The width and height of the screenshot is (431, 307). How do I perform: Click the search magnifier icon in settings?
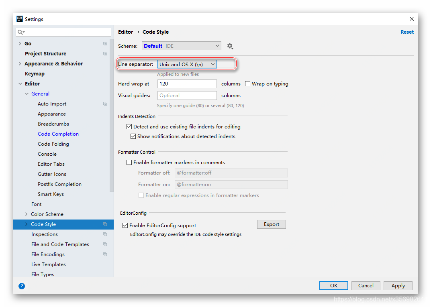(x=21, y=32)
